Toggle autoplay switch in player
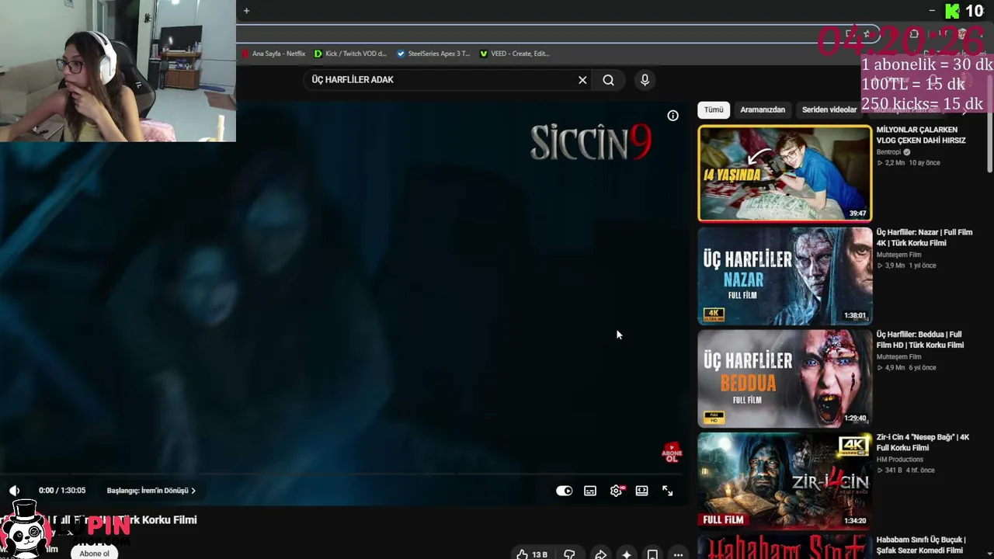 [565, 491]
